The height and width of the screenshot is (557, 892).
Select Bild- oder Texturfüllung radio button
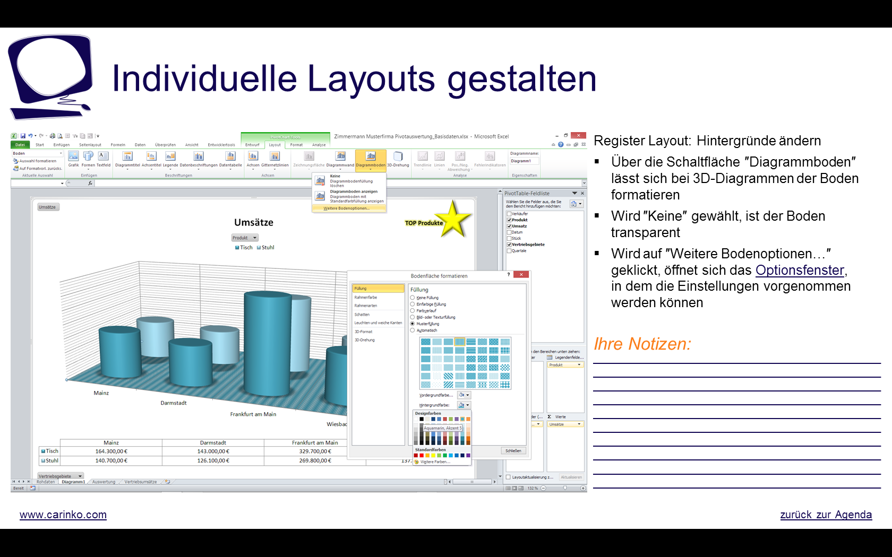point(413,317)
